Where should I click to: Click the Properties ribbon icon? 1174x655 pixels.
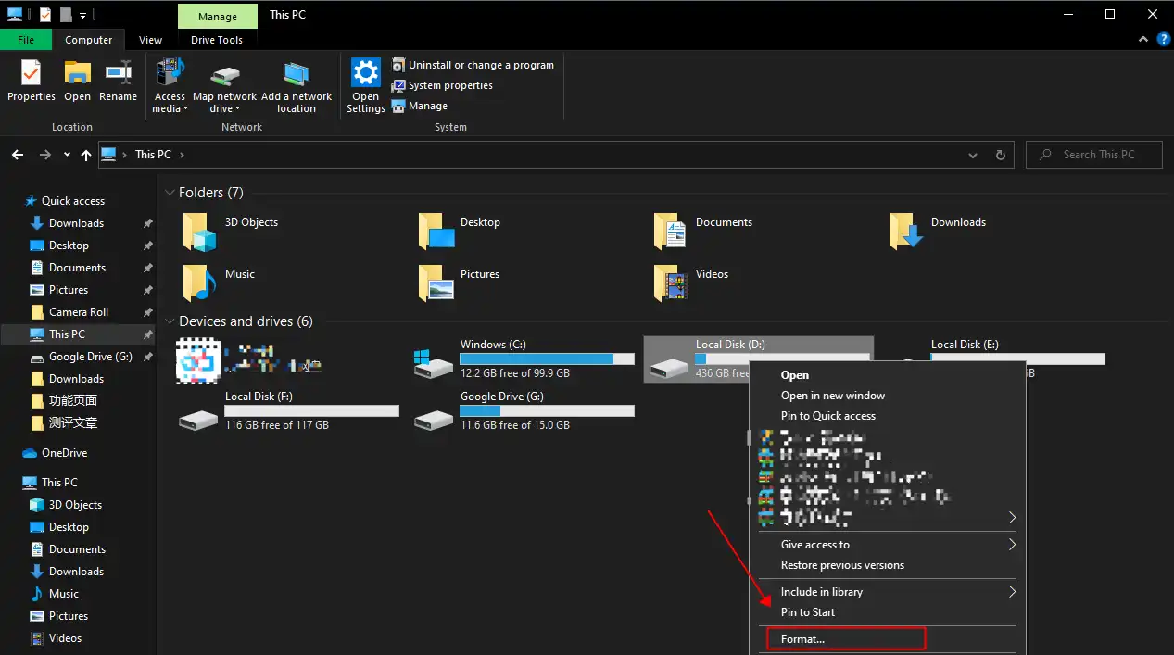click(x=32, y=81)
